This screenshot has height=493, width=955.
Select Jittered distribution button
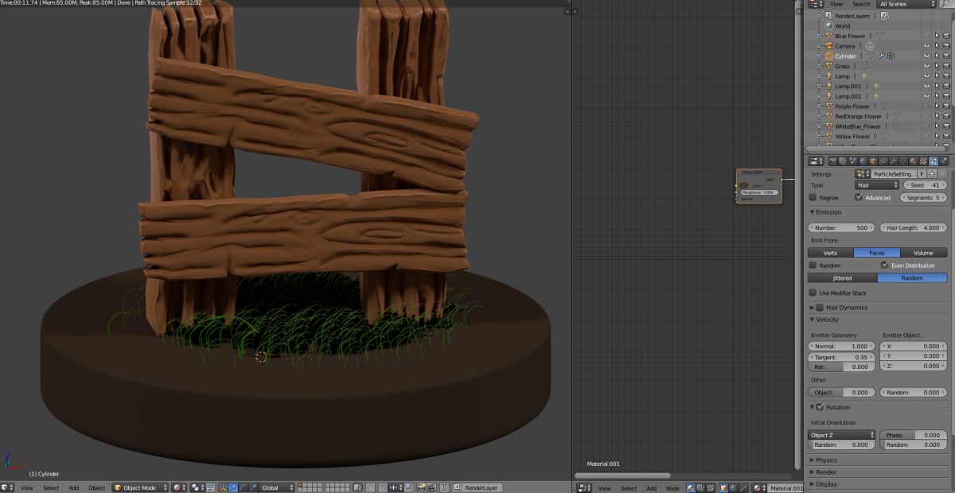coord(842,278)
